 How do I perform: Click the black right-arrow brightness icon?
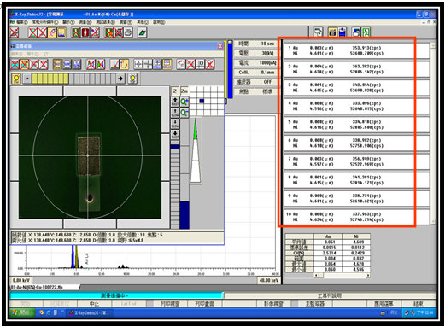point(120,79)
